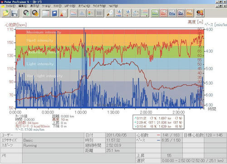
Task: Open the orange report graph icon
Action: coord(189,13)
